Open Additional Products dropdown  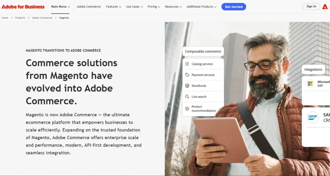pos(202,7)
